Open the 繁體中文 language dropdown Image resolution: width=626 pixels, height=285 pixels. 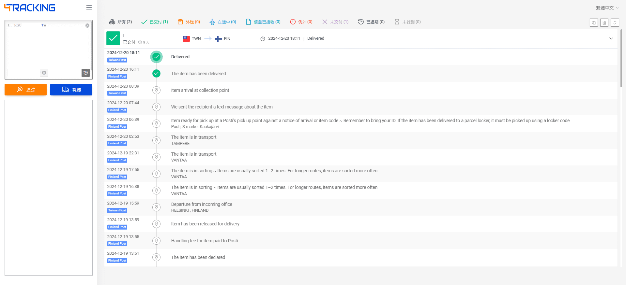(x=607, y=8)
